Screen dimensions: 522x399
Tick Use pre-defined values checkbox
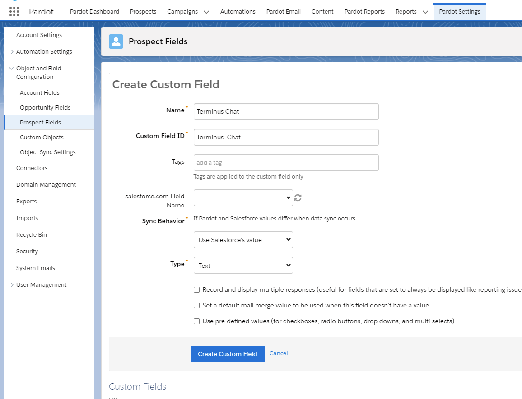coord(197,321)
